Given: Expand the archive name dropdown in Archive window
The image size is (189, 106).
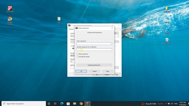Looking at the screenshot, I should [x=118, y=36].
